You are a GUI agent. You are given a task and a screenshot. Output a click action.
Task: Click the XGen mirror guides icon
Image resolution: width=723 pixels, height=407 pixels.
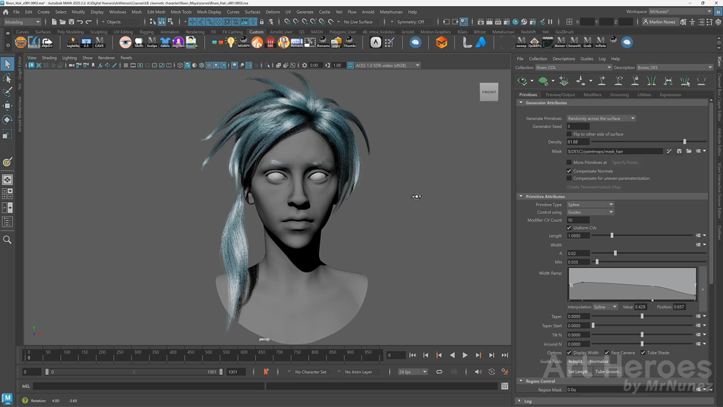point(651,81)
